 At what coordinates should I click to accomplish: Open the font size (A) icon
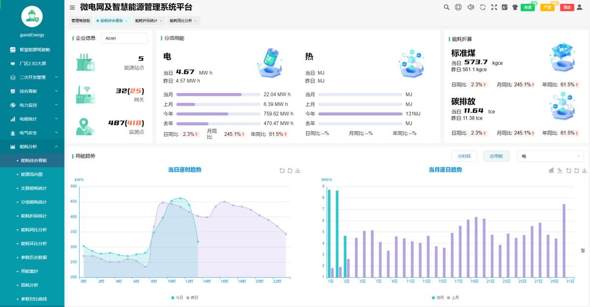pyautogui.click(x=504, y=7)
